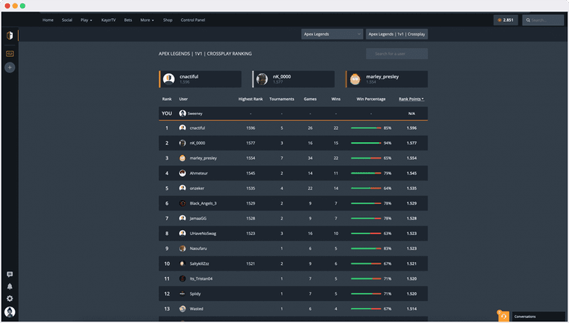Click JamaaGG avatar in rank 7 row

[x=183, y=218]
